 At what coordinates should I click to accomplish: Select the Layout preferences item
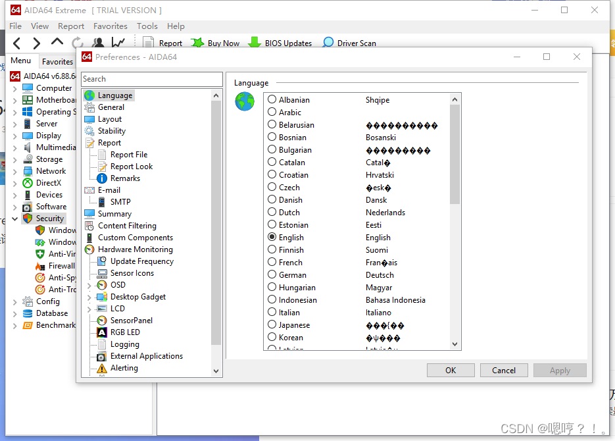(109, 119)
